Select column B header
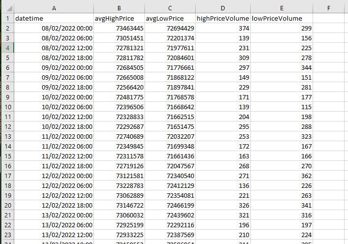This screenshot has width=348, height=244. pos(119,8)
